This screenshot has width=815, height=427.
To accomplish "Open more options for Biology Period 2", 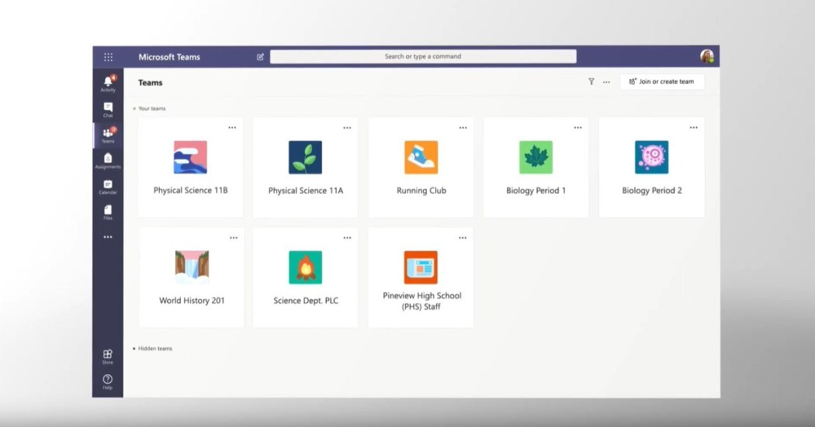I will pyautogui.click(x=693, y=128).
